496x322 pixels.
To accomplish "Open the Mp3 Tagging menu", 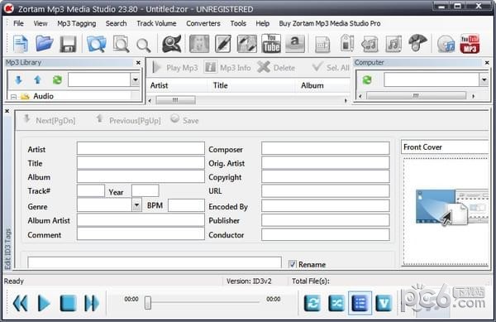I will 77,23.
